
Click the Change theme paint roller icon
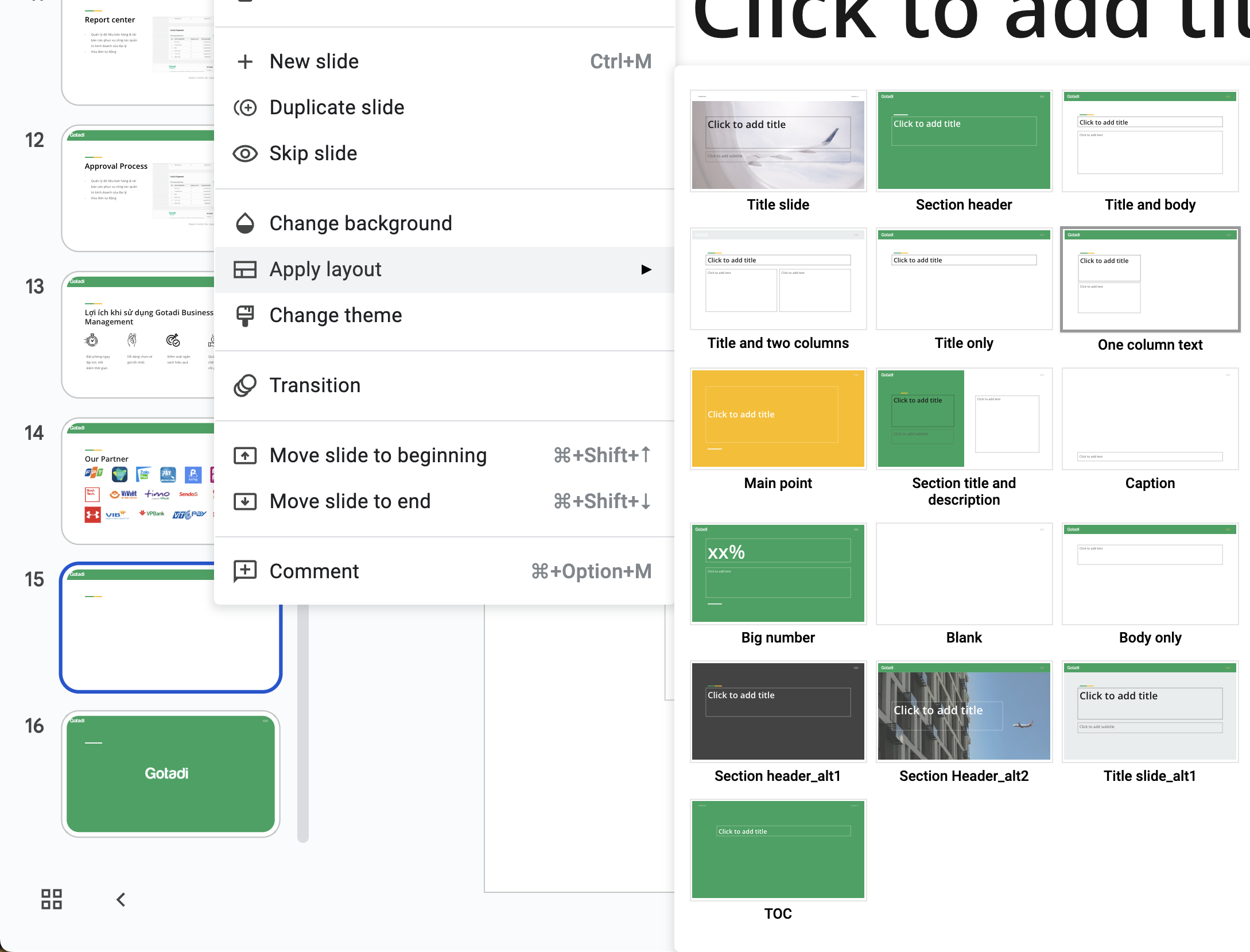tap(245, 315)
